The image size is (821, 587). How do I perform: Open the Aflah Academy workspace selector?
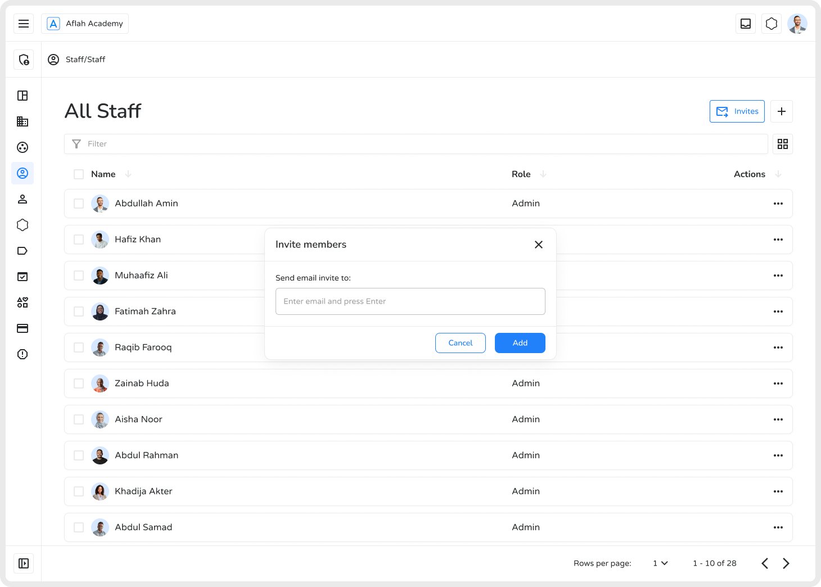pyautogui.click(x=85, y=24)
